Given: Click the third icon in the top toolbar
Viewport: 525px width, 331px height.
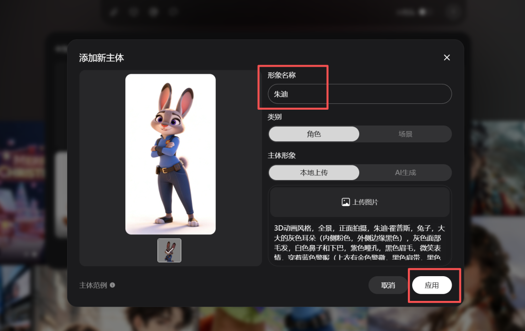Looking at the screenshot, I should [153, 12].
